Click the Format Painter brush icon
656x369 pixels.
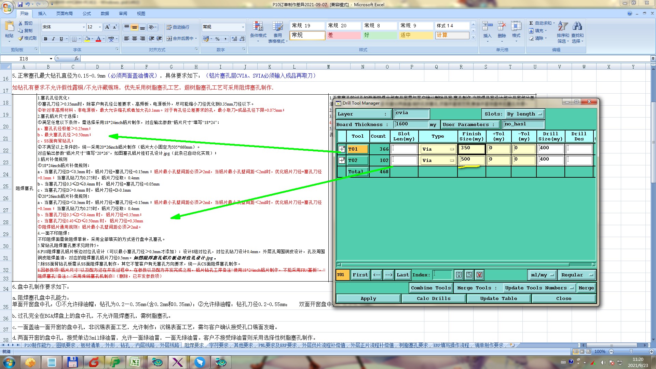pos(21,38)
